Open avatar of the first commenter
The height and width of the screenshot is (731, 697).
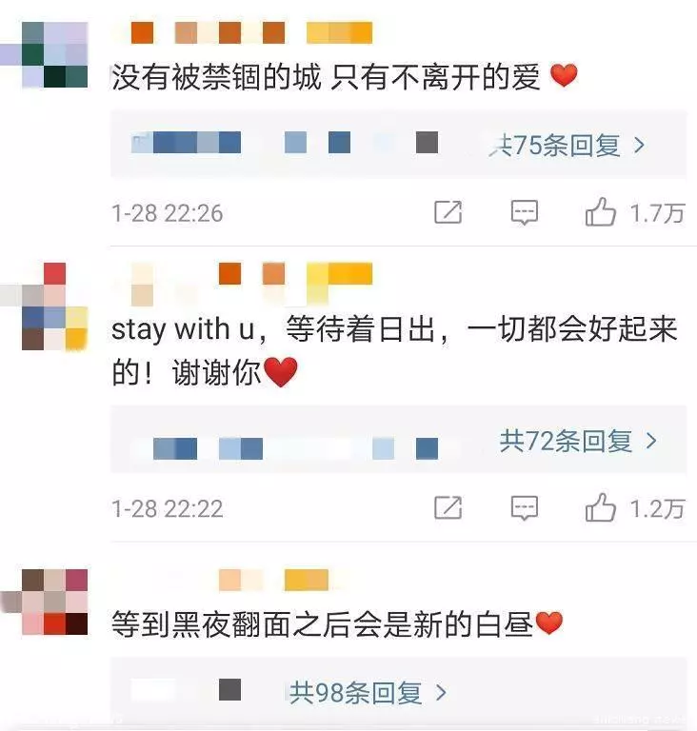coord(54,54)
